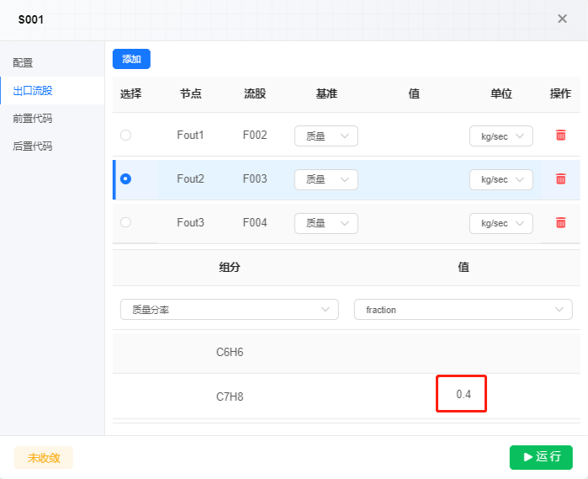Open kg/sec unit dropdown for Fout1
Image resolution: width=588 pixels, height=479 pixels.
501,136
